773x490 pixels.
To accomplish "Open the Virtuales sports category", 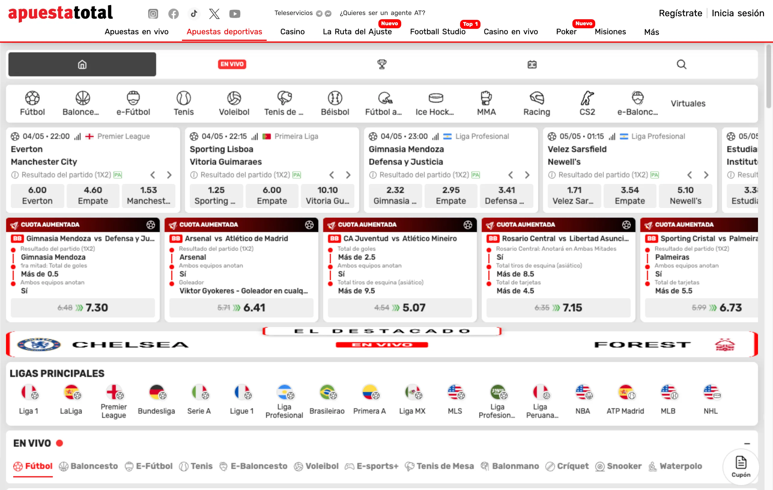I will [x=688, y=103].
